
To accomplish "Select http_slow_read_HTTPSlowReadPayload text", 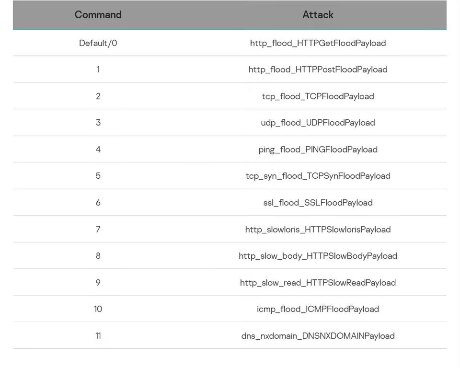I will tap(318, 283).
